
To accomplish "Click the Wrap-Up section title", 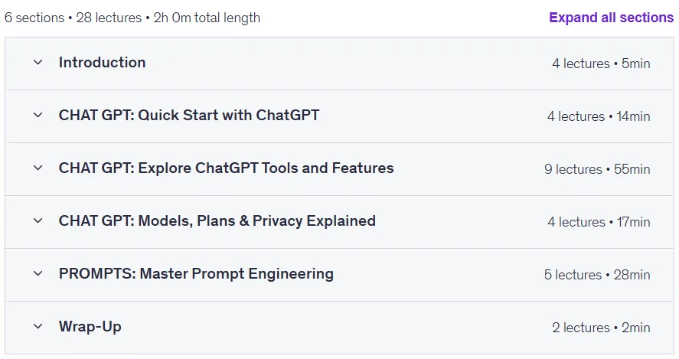I will pos(90,327).
